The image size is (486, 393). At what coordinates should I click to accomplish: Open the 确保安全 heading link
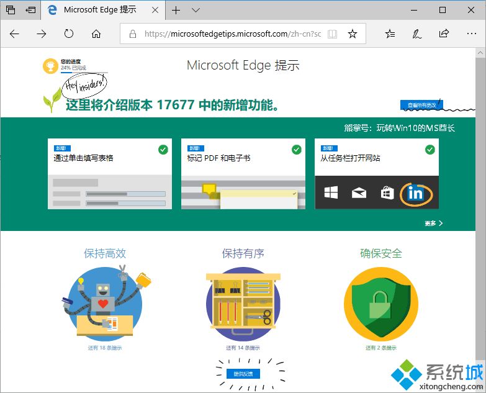pyautogui.click(x=381, y=253)
